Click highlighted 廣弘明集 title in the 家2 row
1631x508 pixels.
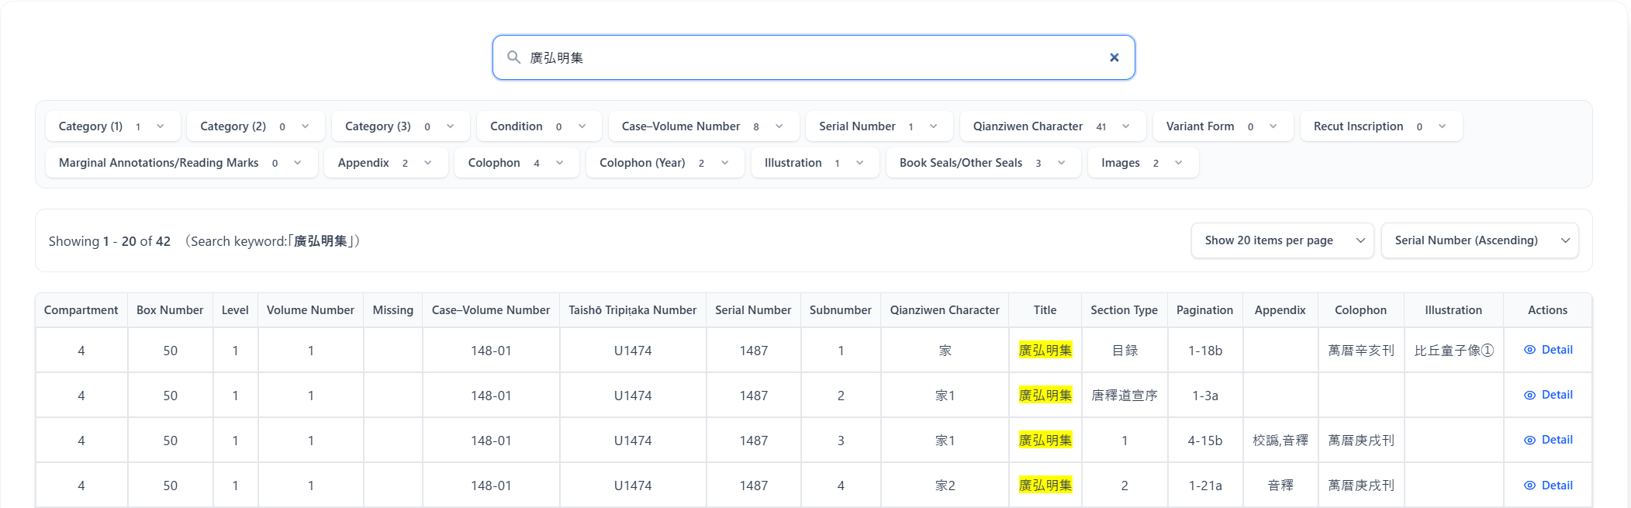(x=1045, y=486)
